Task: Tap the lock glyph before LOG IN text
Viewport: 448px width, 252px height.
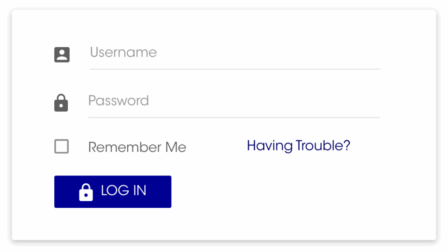Action: [86, 192]
